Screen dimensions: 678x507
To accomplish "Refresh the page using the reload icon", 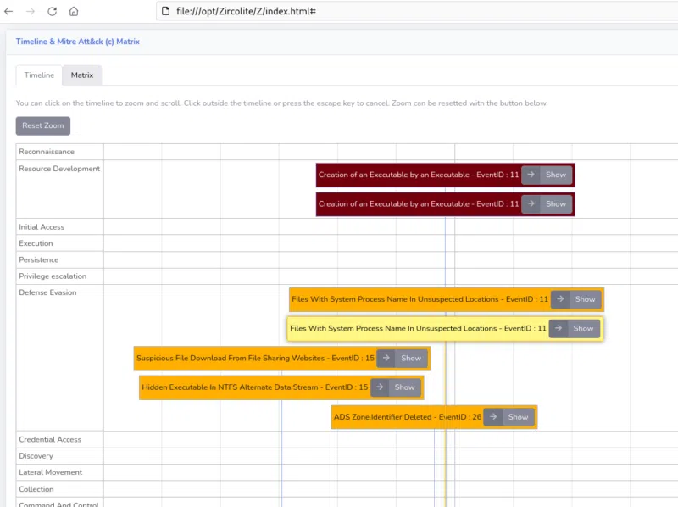I will tap(53, 13).
